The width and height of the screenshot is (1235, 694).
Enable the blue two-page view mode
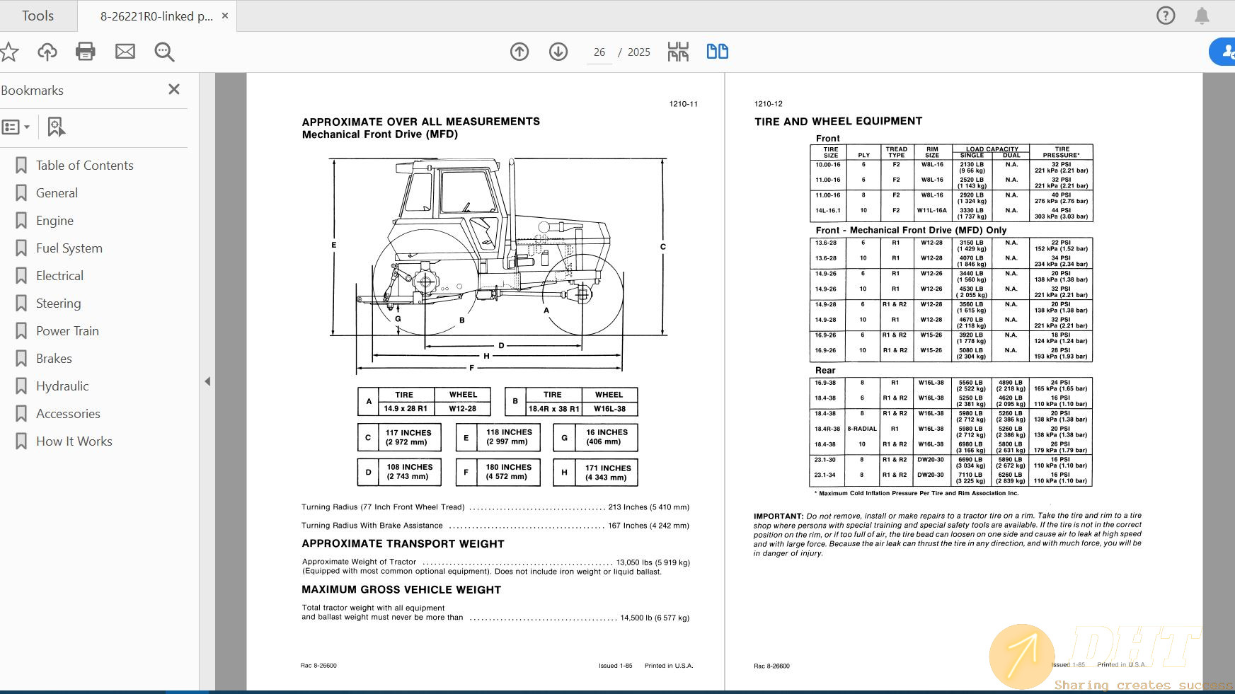717,51
